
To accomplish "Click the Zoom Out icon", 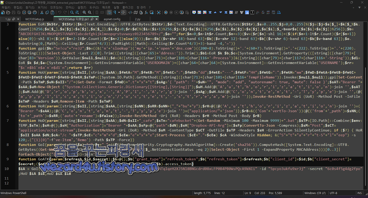I will point(90,12).
